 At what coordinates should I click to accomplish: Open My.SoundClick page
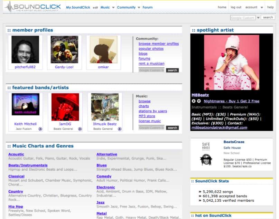[x=78, y=7]
